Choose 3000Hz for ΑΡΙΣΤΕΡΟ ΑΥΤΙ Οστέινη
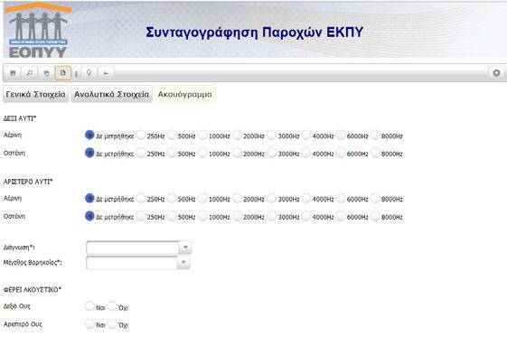Screen dimensions: 507x337 272,216
